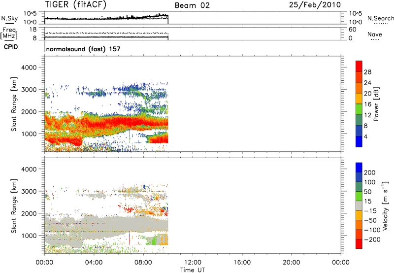Click the TIGER (fitACF) plot title
Screen dimensions: 394x273
[76, 4]
